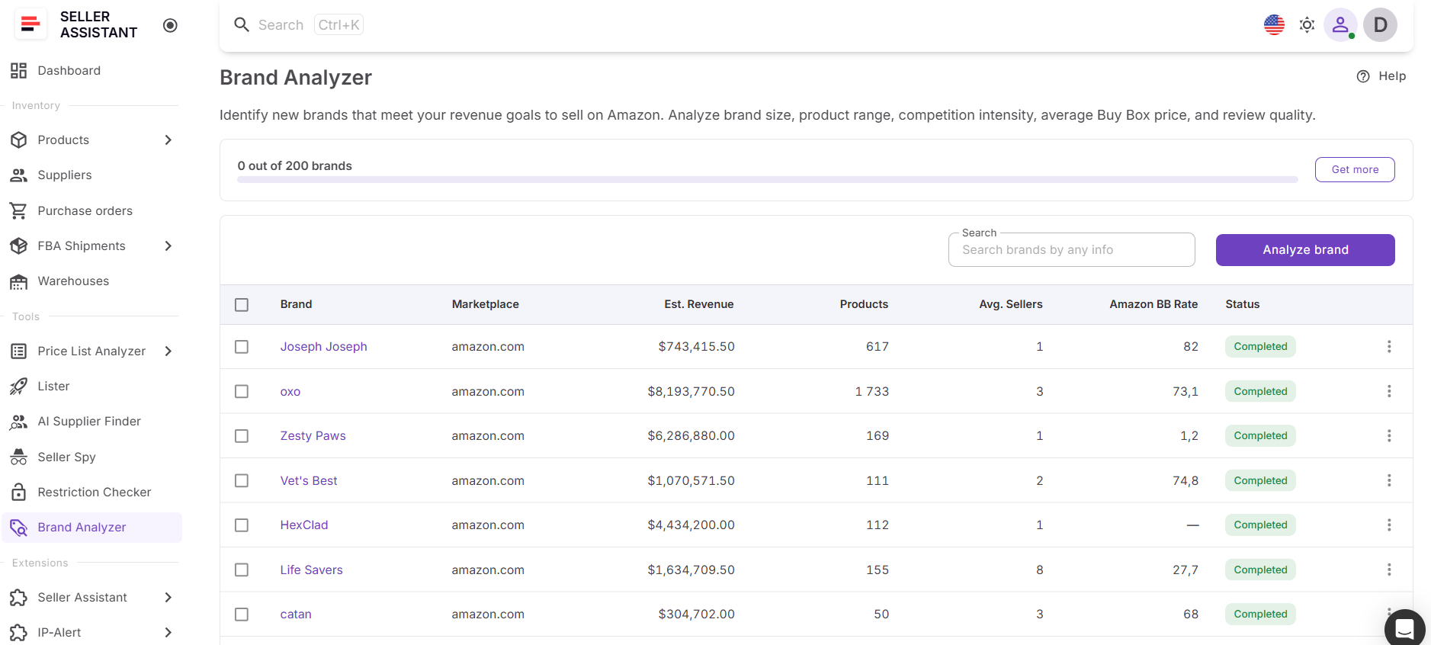Open row actions for Zesty Paws
The width and height of the screenshot is (1431, 645).
click(1389, 436)
